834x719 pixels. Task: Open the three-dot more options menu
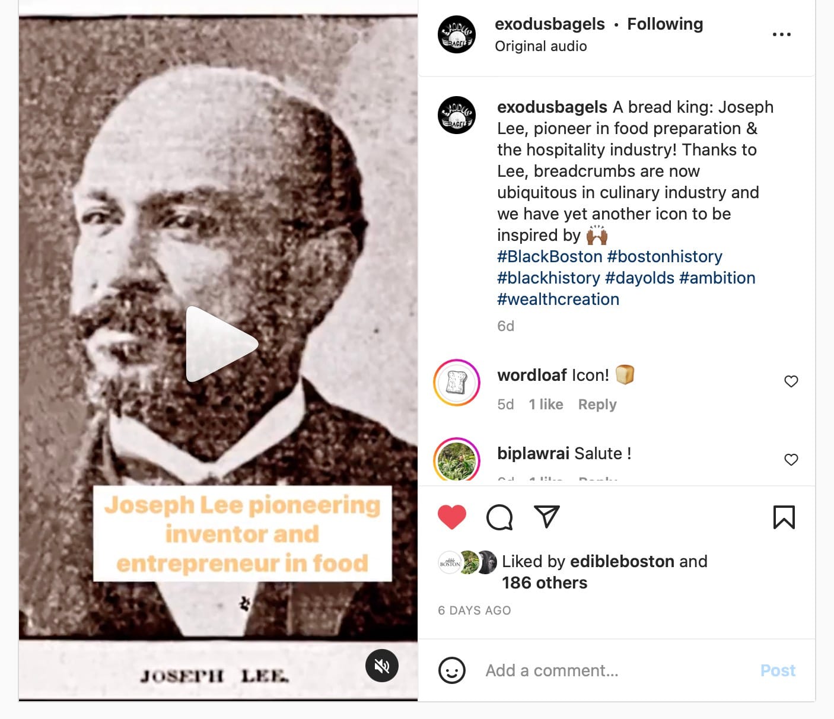coord(782,34)
